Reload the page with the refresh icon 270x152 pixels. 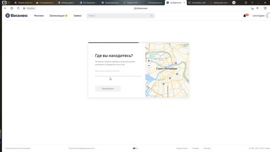(18, 8)
